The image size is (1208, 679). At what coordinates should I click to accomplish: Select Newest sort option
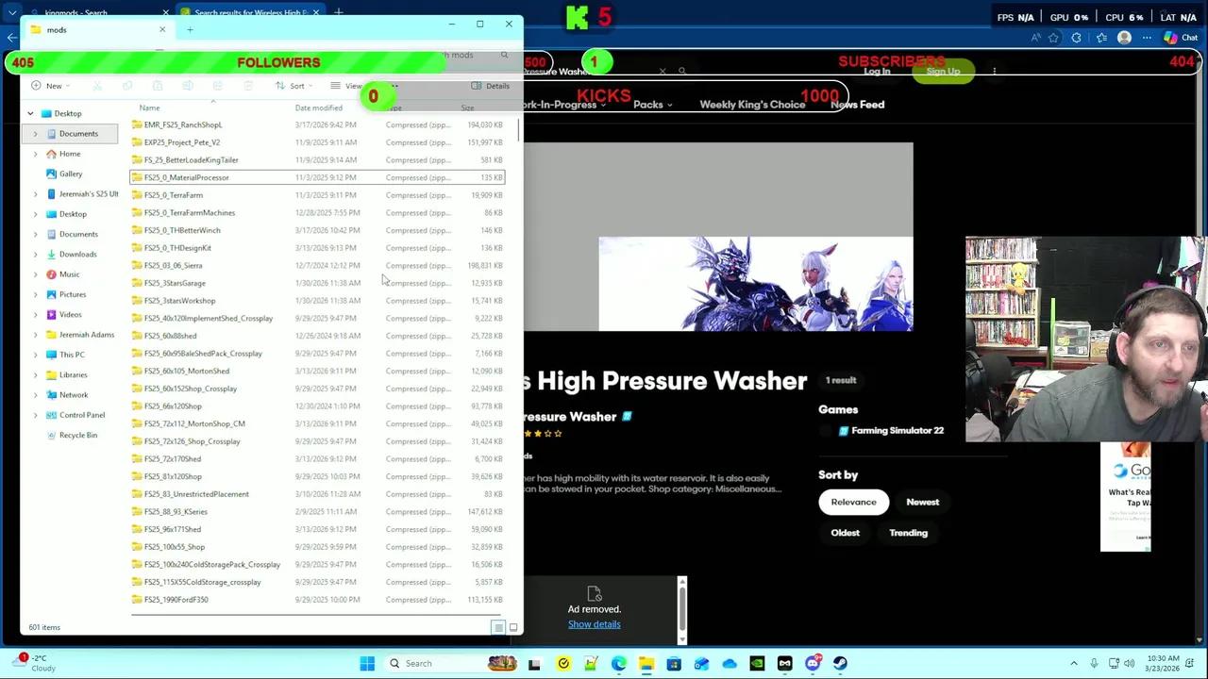click(923, 502)
